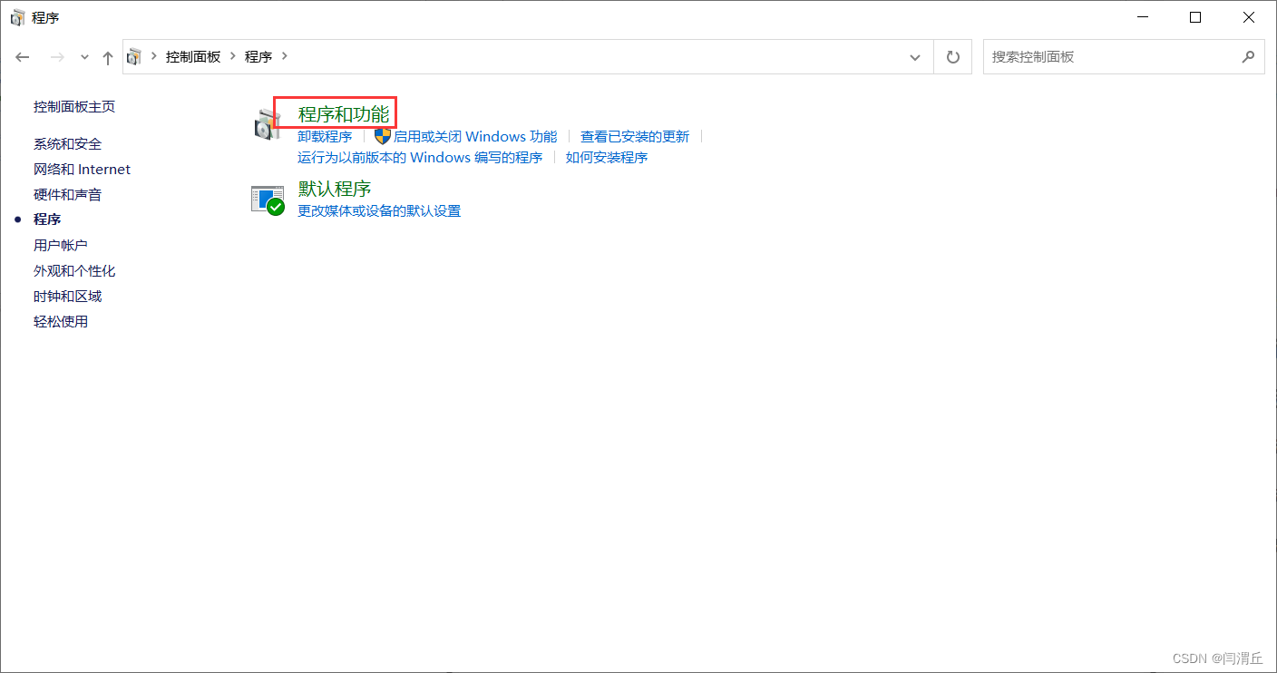Open 程序和功能 heading link
1277x673 pixels.
344,114
